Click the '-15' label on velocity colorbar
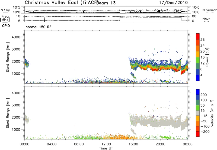217x150 pixels. (204, 116)
